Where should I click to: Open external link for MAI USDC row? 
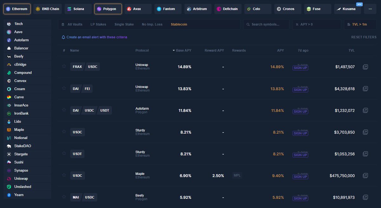365,197
